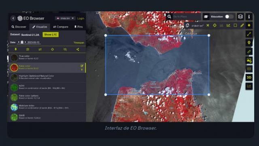Collapse the side panel with back arrow
The image size is (259, 146).
13,18
